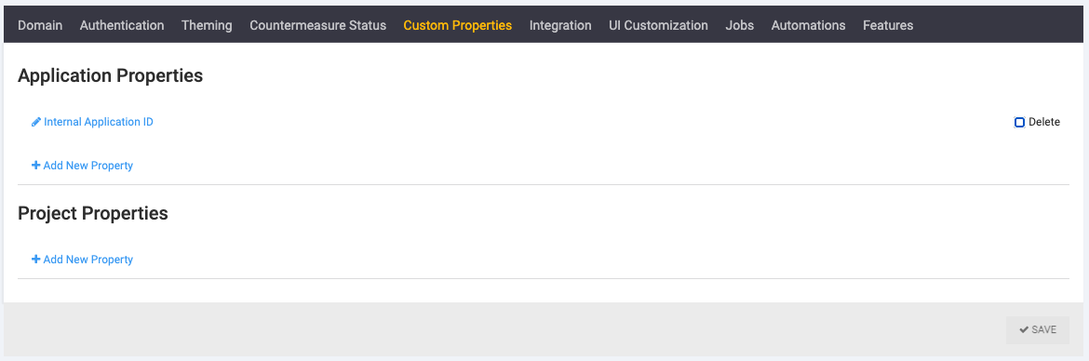1089x361 pixels.
Task: Switch to the Authentication tab
Action: tap(122, 25)
